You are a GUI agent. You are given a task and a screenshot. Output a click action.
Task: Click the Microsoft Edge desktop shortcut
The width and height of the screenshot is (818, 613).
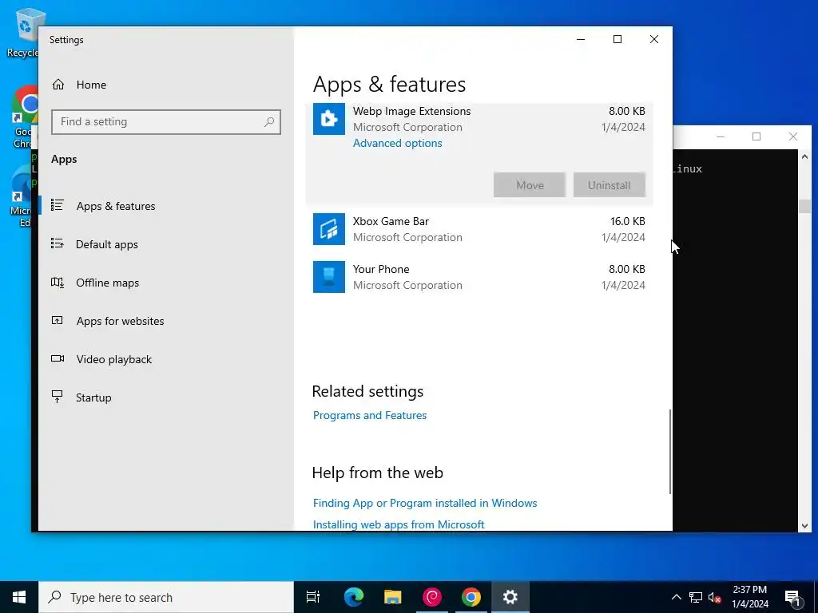click(23, 197)
